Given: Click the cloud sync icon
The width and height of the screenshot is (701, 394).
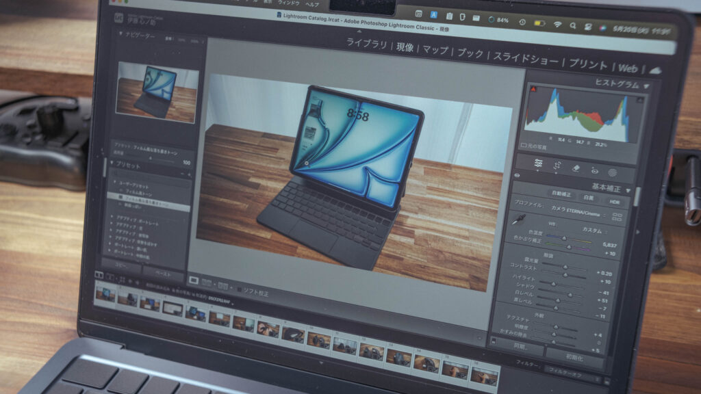Looking at the screenshot, I should coord(655,70).
